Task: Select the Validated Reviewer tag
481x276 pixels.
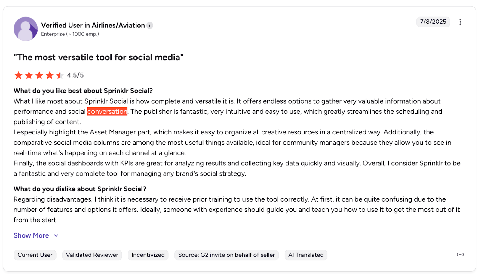Action: (92, 255)
